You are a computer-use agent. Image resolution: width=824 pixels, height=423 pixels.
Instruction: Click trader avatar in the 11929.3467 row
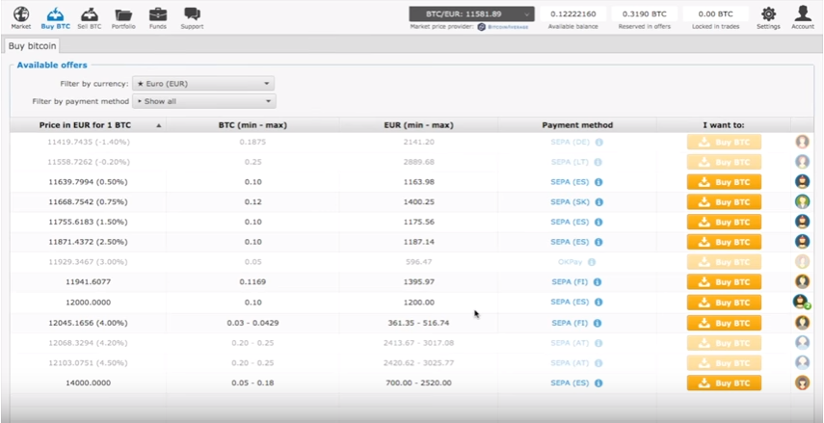802,262
